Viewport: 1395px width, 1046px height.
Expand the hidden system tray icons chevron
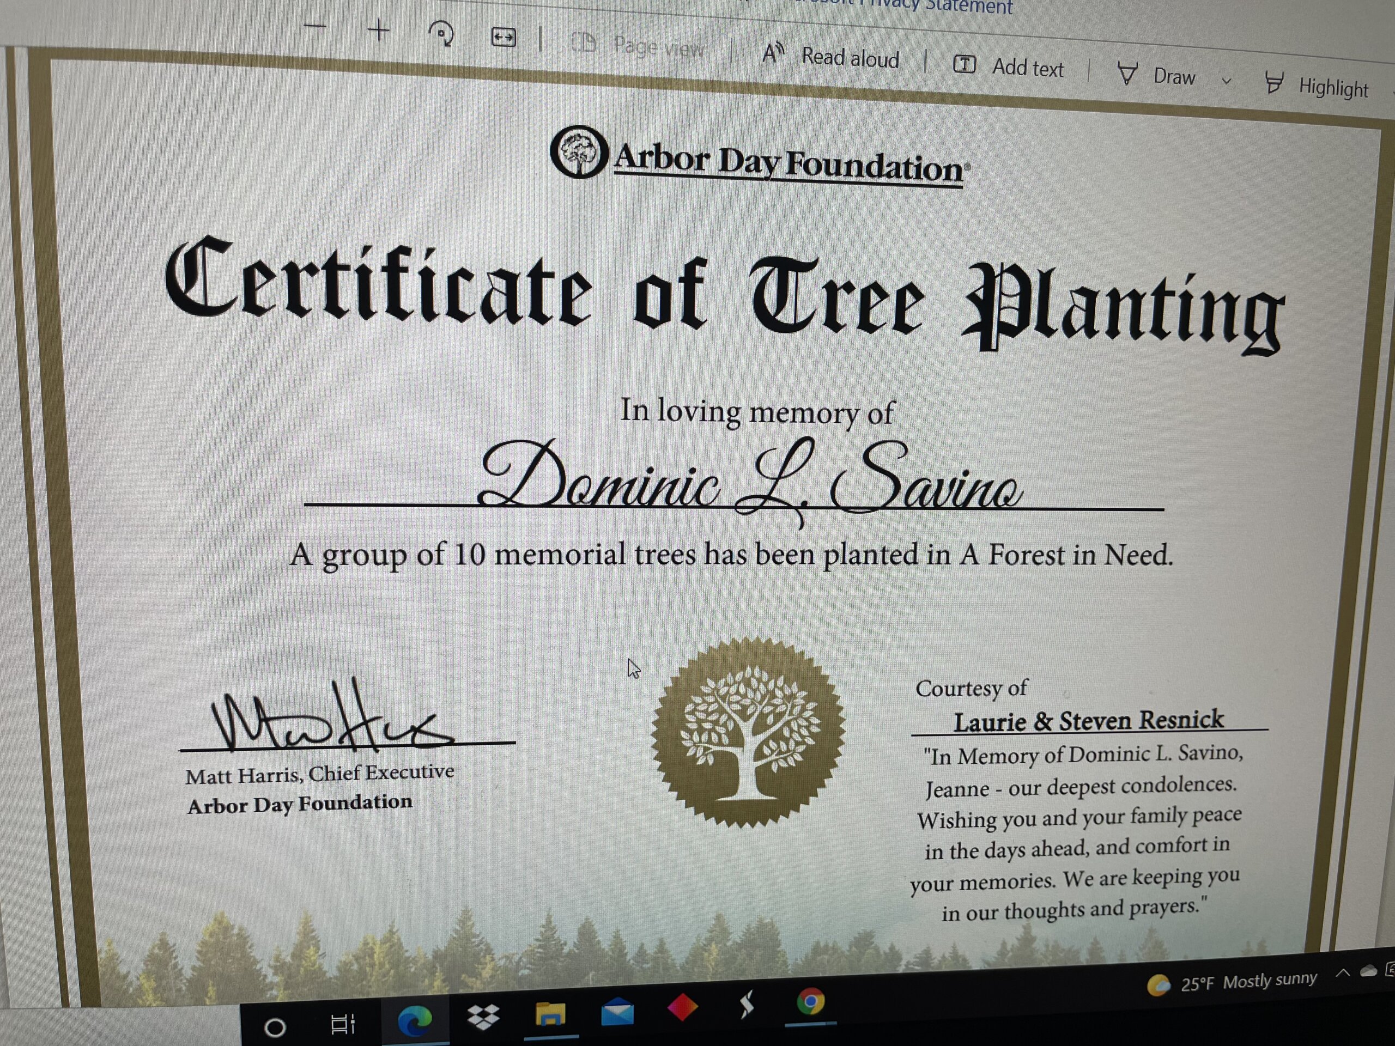tap(1343, 973)
